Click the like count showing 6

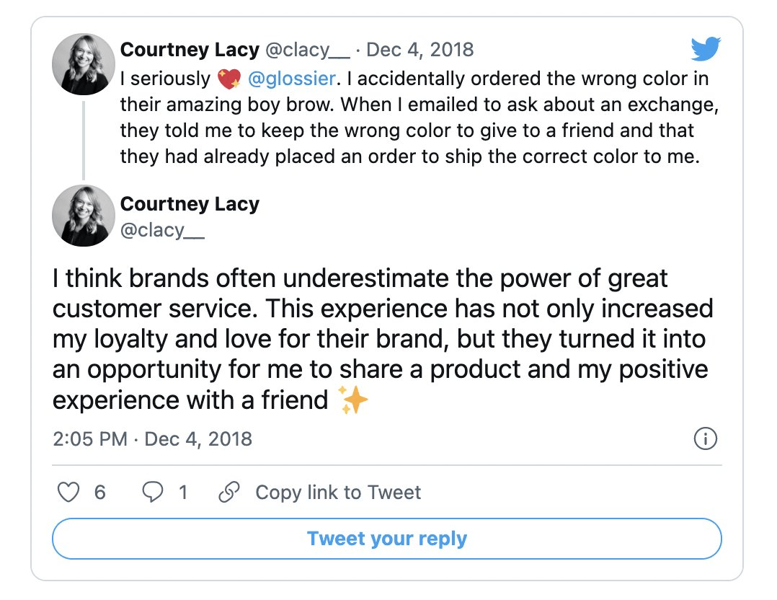tap(100, 493)
